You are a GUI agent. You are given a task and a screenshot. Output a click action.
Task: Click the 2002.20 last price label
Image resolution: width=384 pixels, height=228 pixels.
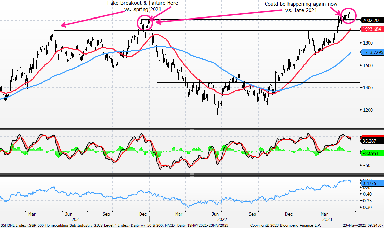(372, 20)
